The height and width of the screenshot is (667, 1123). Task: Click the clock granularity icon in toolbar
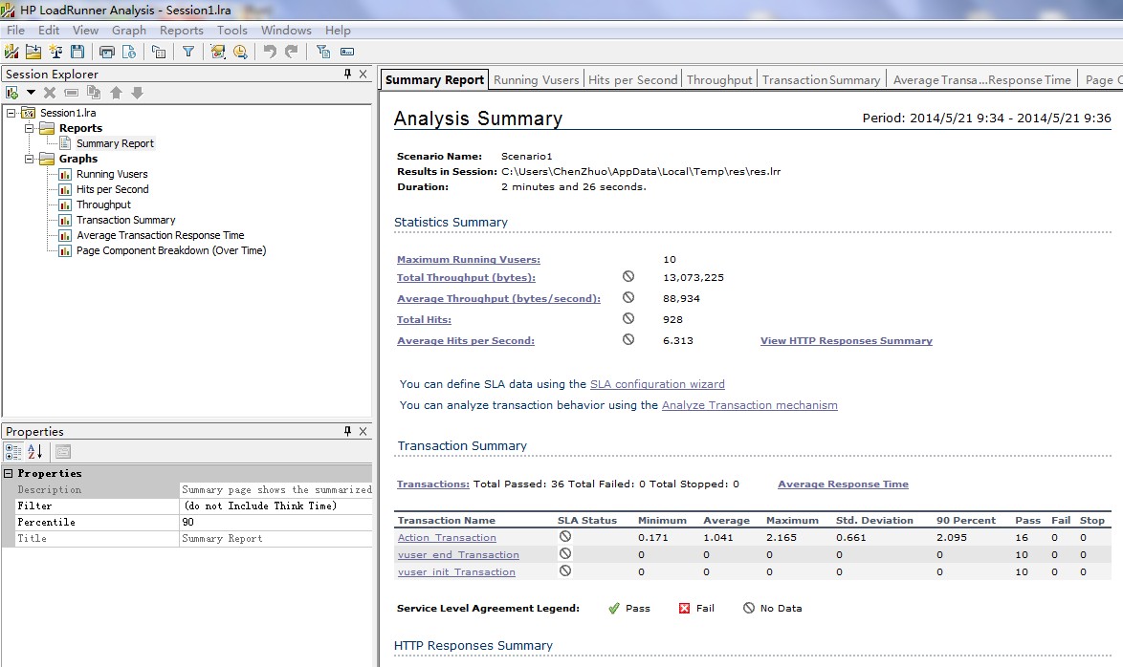tap(240, 52)
